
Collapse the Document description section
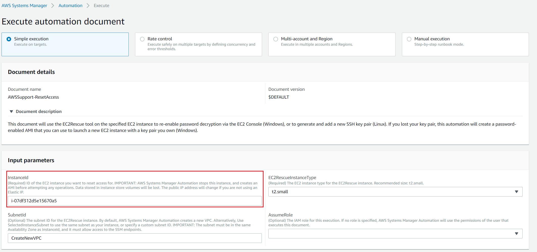coord(11,111)
